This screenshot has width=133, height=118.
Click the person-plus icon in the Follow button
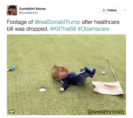click(104, 10)
